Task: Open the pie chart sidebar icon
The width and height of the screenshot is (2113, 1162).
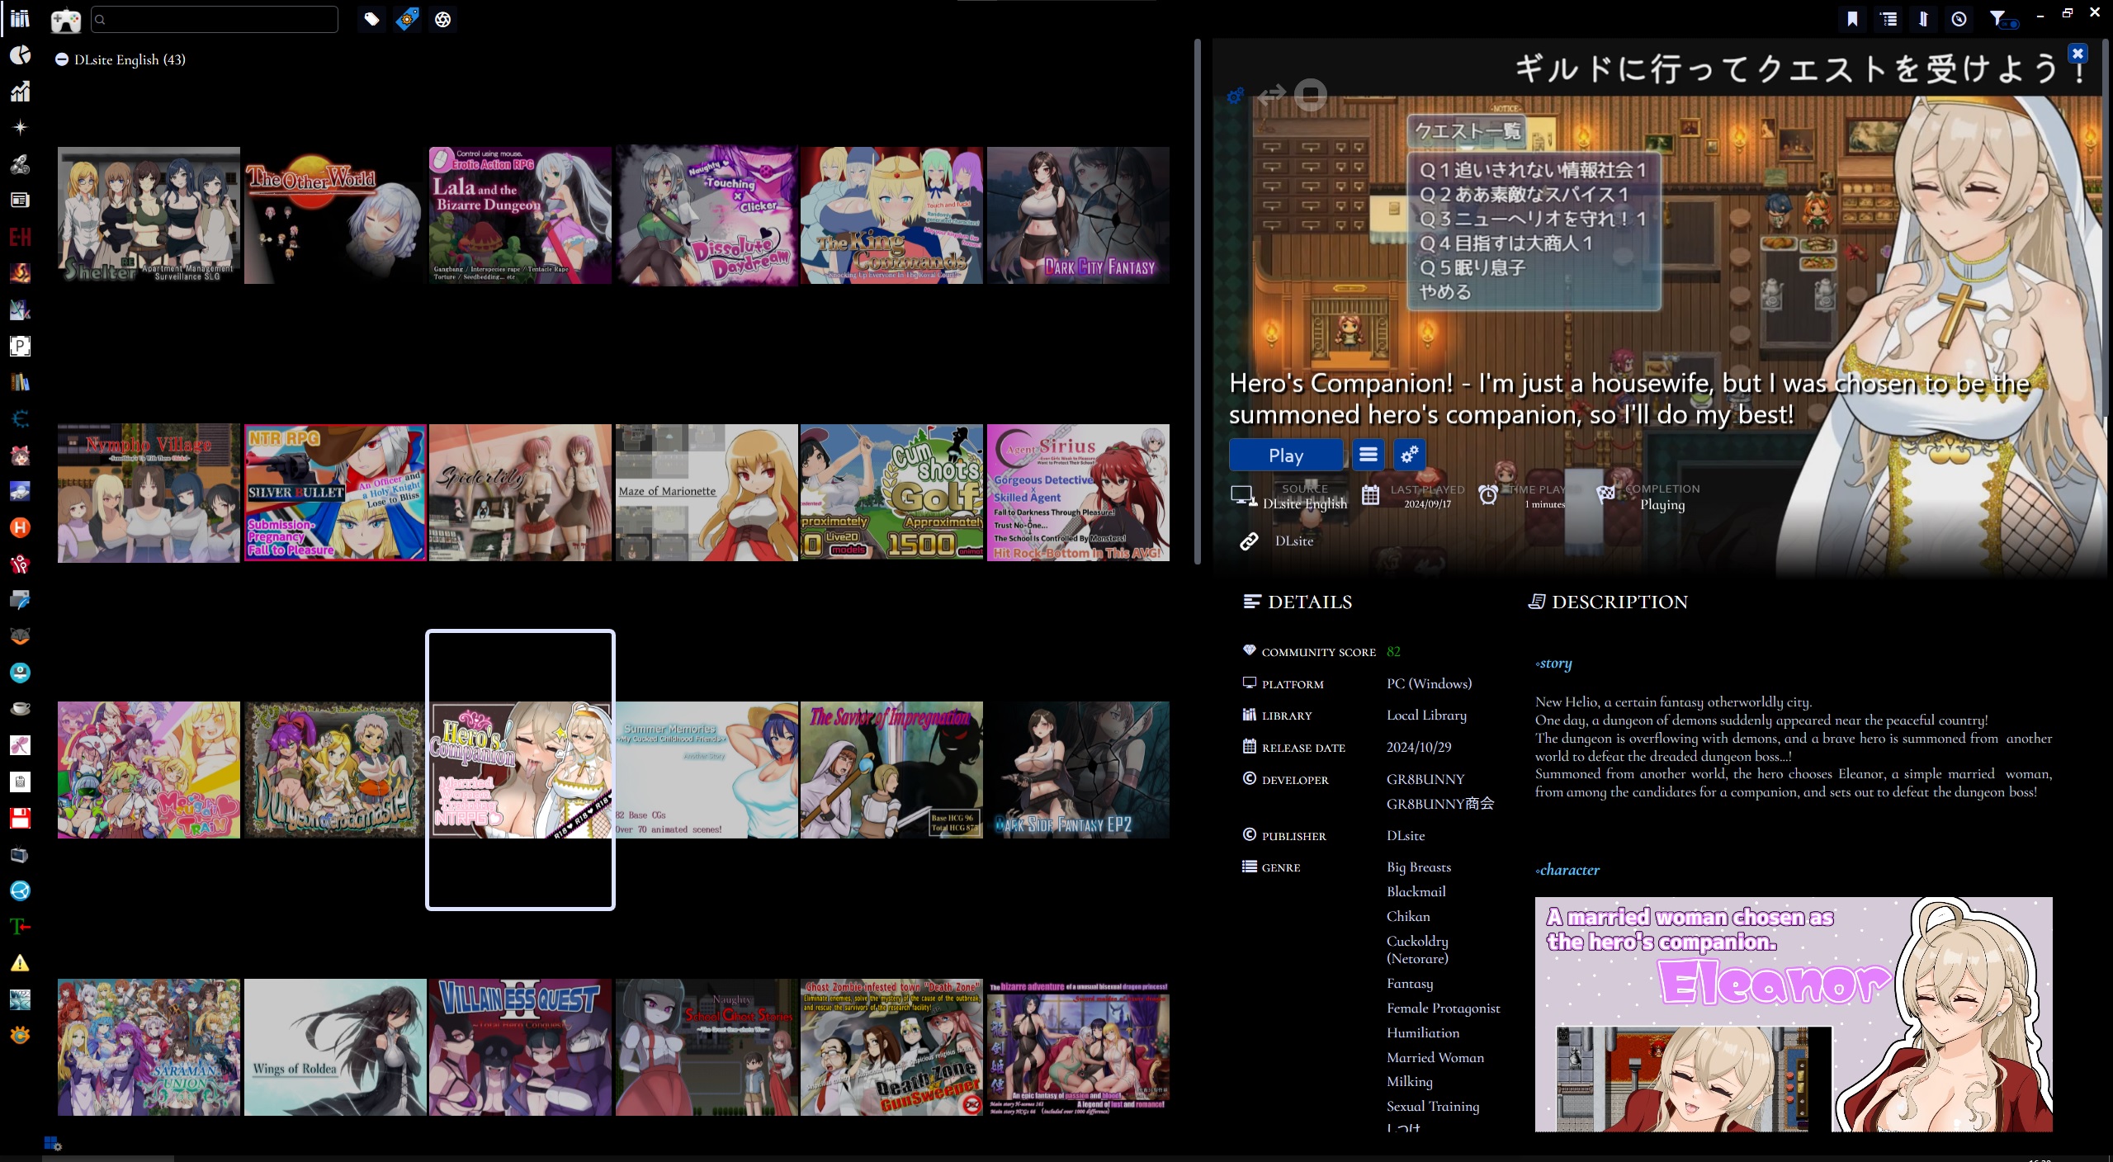Action: tap(20, 54)
